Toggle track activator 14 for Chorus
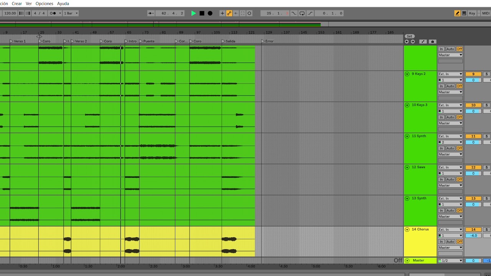The image size is (491, 276). 473,230
